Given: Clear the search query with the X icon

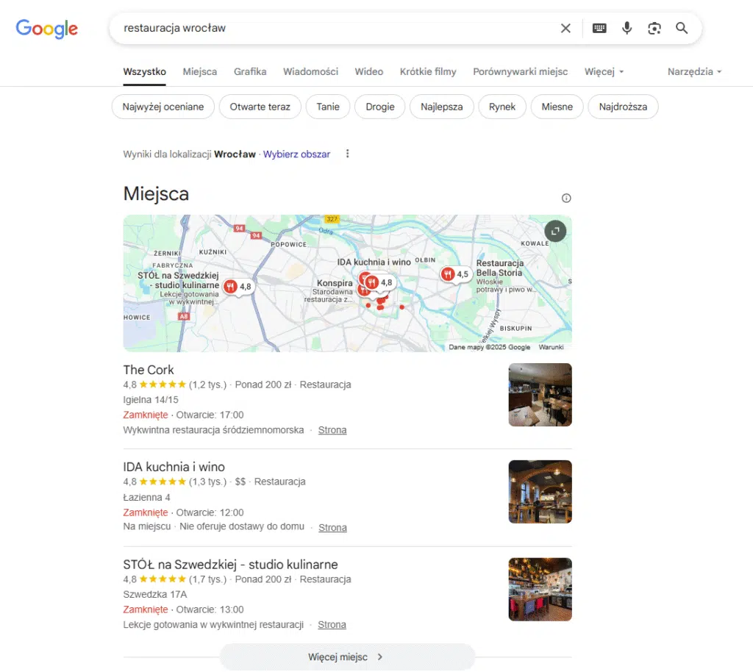Looking at the screenshot, I should pos(565,28).
